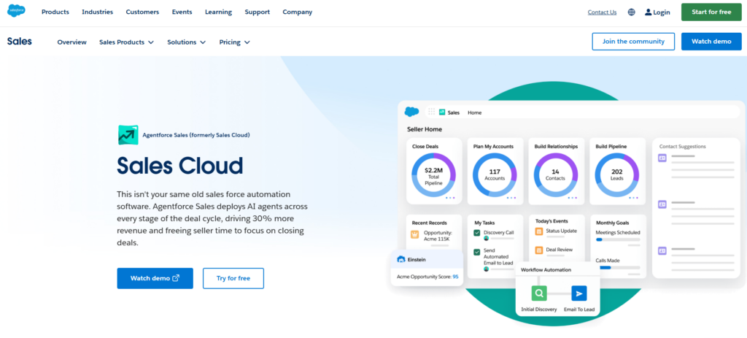Click the 202 Leads donut chart

(x=617, y=175)
